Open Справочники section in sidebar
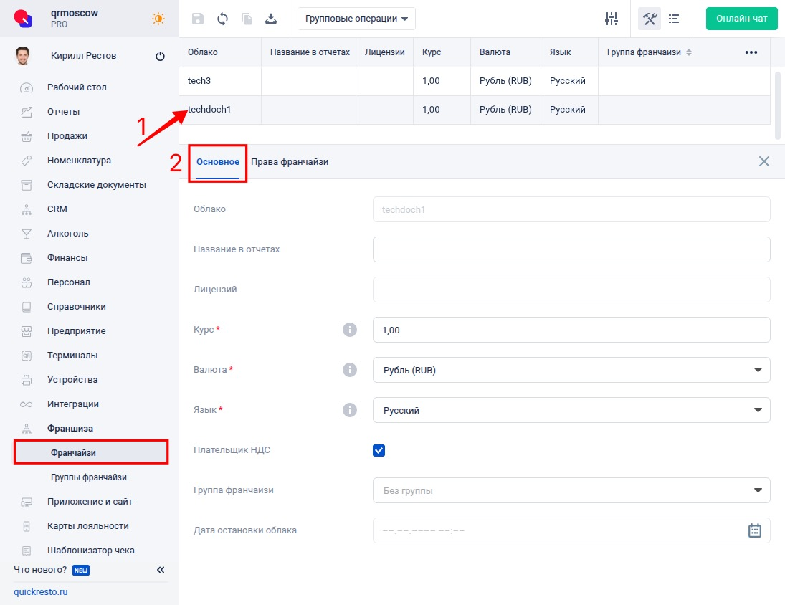Viewport: 785px width, 605px height. [76, 306]
